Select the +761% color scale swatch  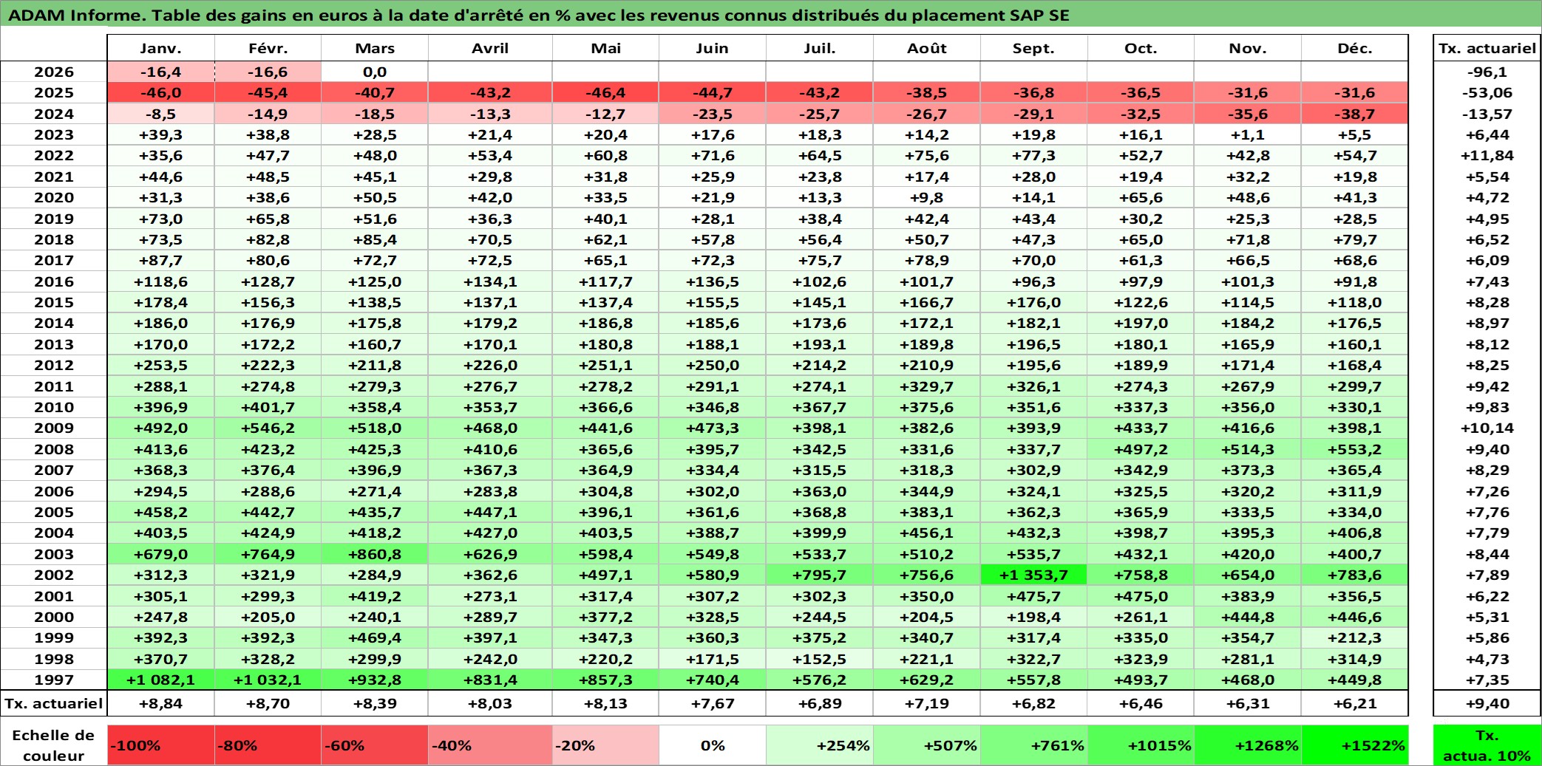coord(1033,745)
